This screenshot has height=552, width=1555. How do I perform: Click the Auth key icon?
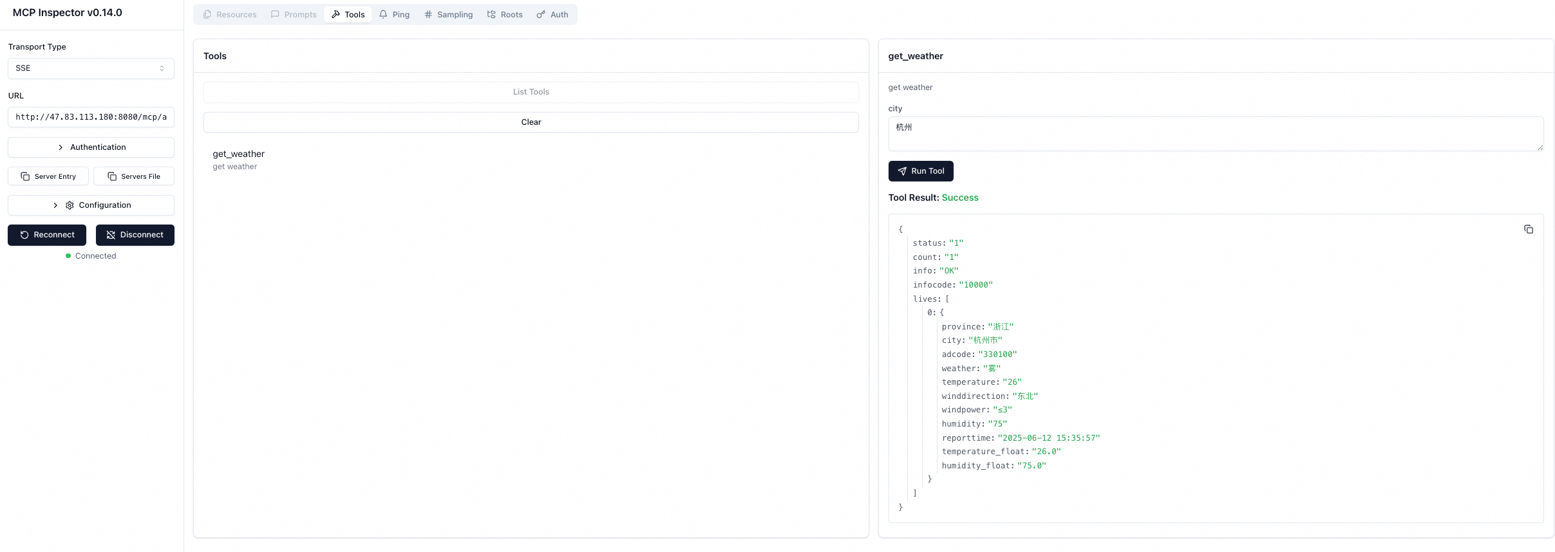coord(541,14)
